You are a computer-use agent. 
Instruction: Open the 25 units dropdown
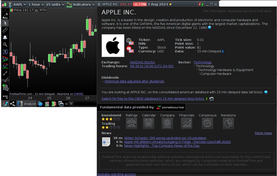point(55,4)
